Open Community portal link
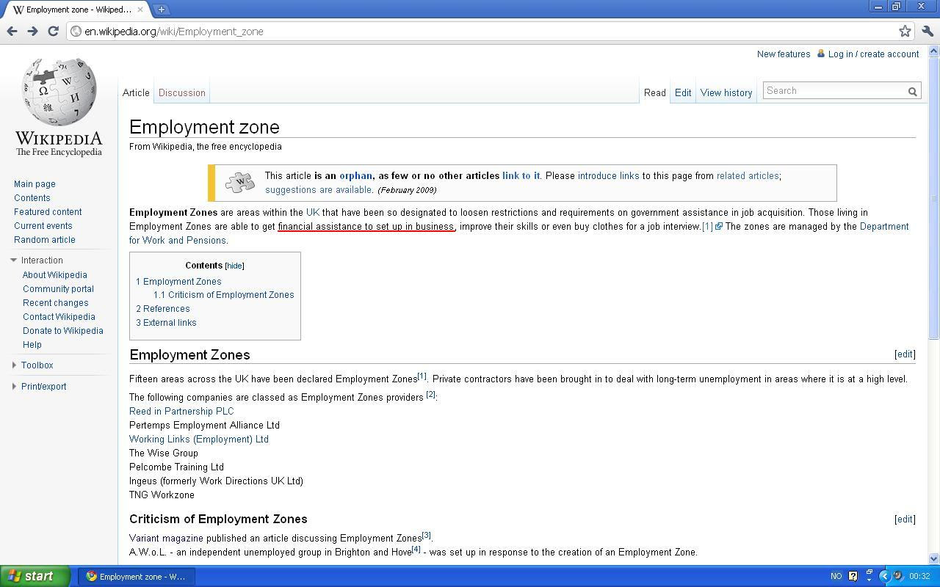 click(x=58, y=288)
